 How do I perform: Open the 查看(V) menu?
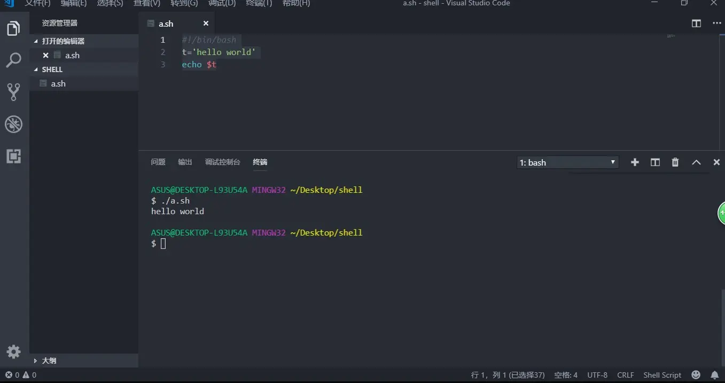tap(147, 3)
